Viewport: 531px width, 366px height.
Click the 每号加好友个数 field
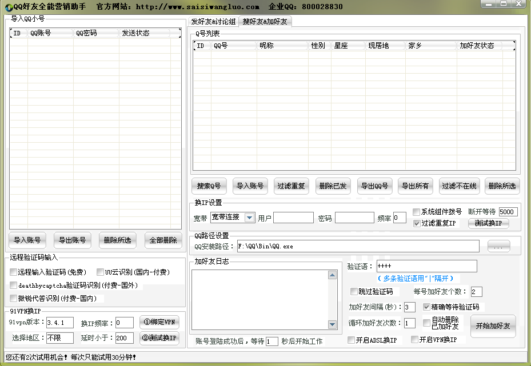click(477, 292)
